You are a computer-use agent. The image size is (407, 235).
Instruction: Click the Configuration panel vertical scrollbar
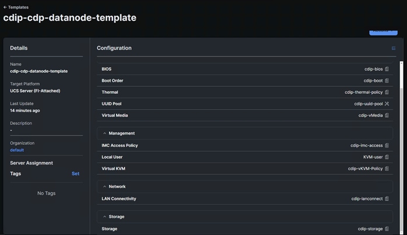(402, 148)
